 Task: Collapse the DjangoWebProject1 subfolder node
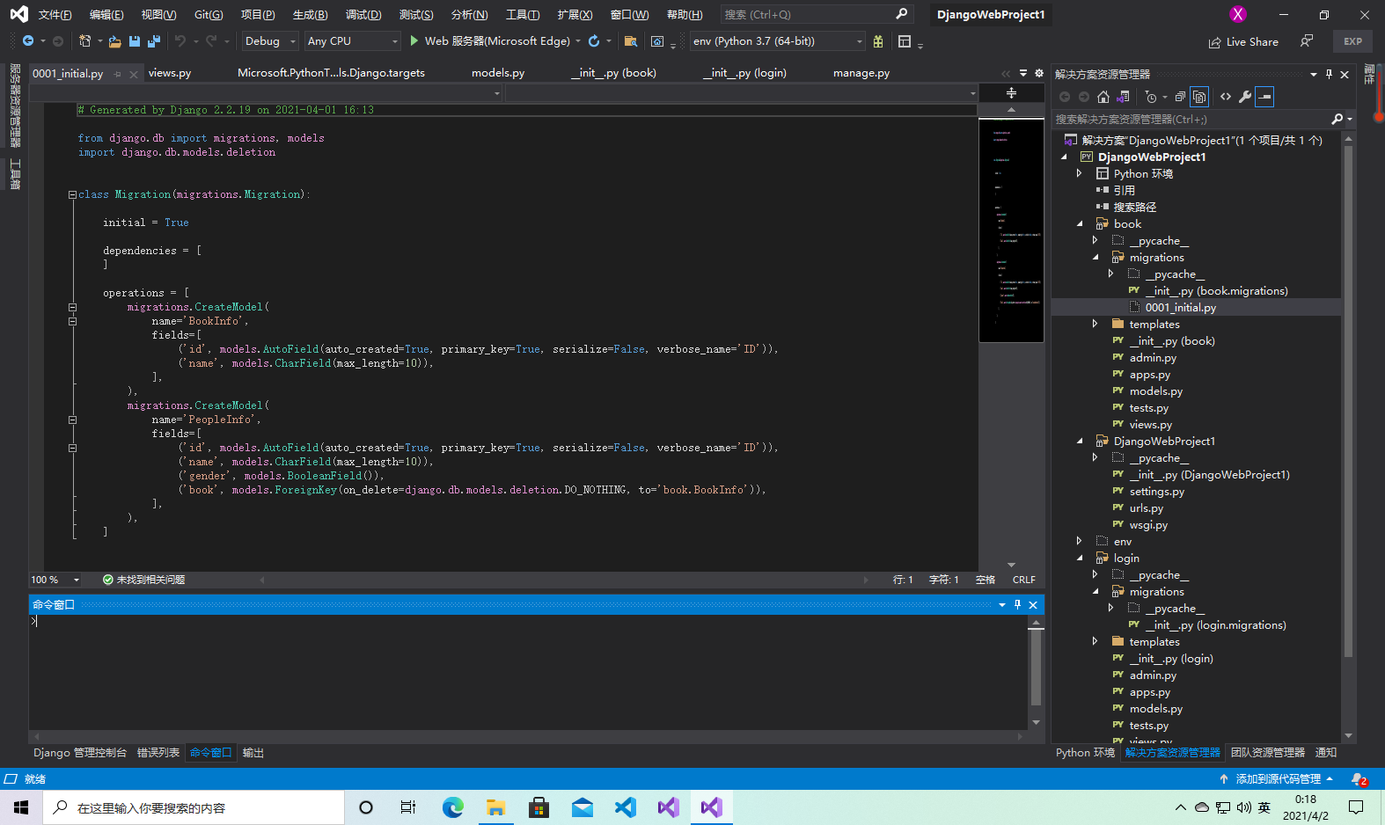(x=1080, y=441)
